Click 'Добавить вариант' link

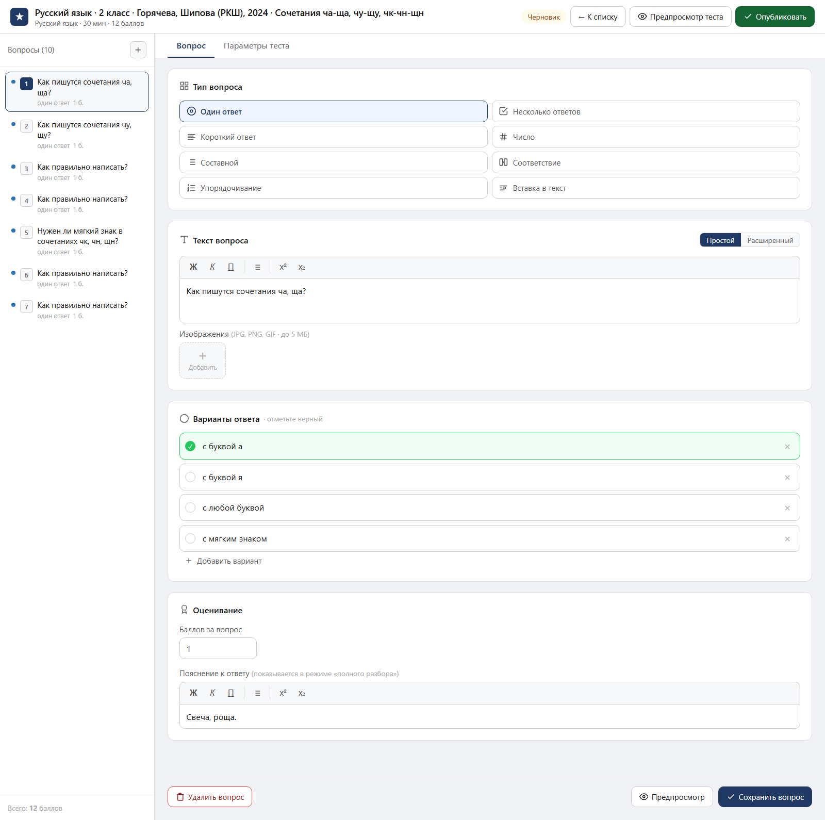(224, 561)
